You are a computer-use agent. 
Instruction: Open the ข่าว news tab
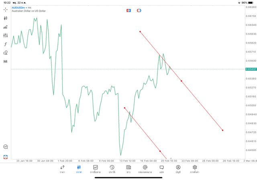point(128,169)
